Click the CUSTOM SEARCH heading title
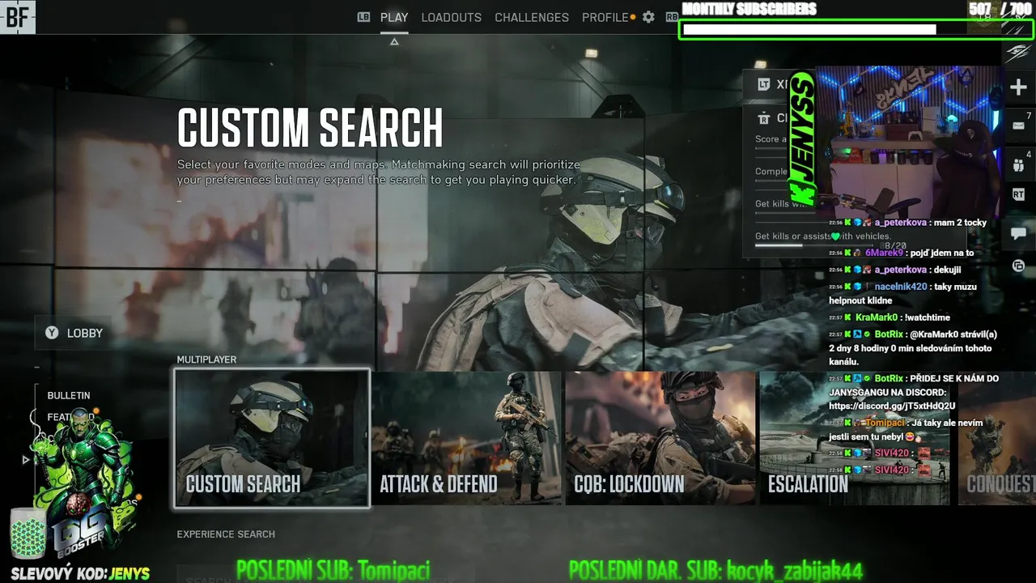 (x=310, y=128)
